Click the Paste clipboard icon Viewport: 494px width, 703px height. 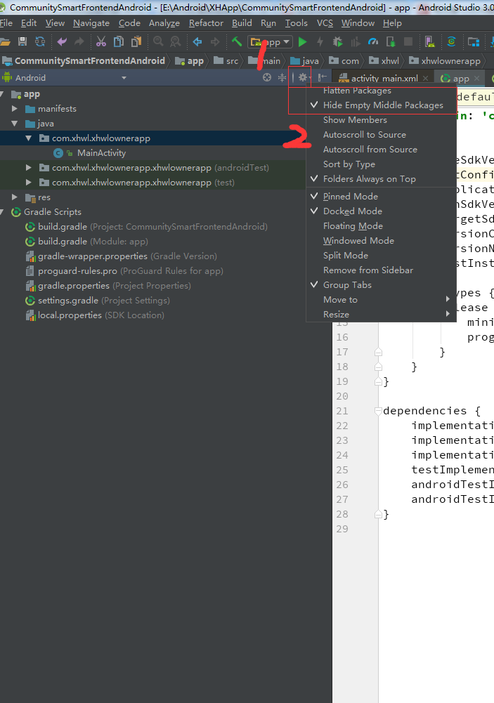(x=136, y=41)
